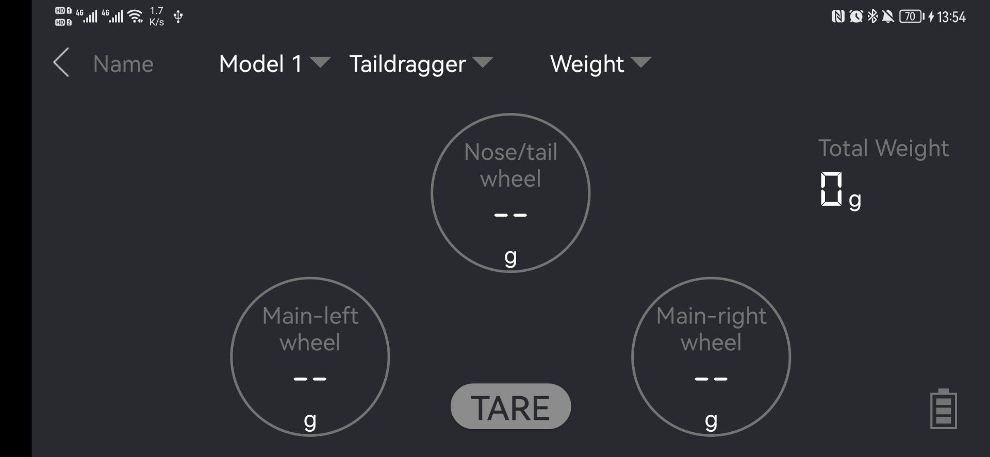
Task: Tap the back arrow icon
Action: pyautogui.click(x=61, y=63)
